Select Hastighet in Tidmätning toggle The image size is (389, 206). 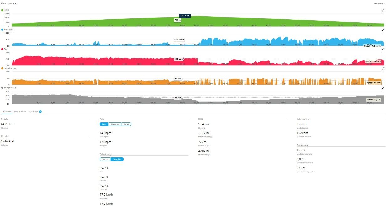[117, 159]
